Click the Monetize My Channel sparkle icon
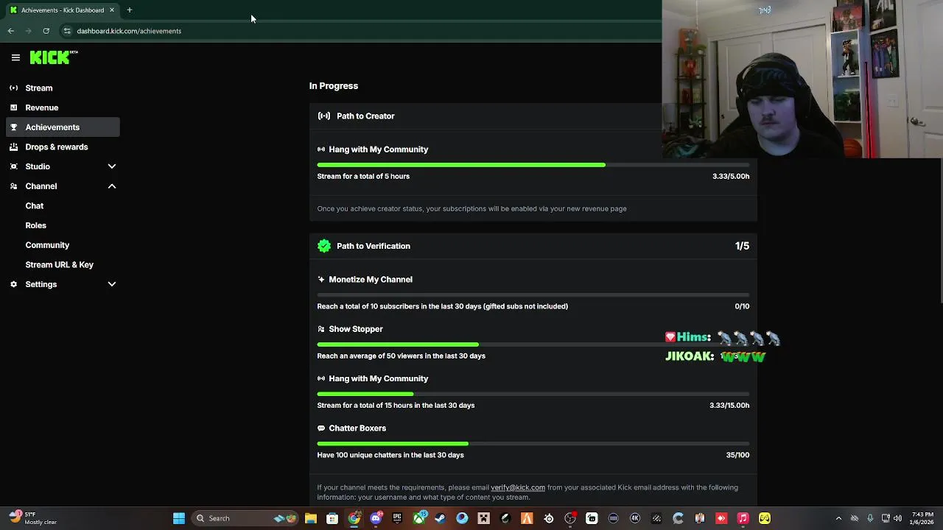The height and width of the screenshot is (530, 943). [x=321, y=280]
